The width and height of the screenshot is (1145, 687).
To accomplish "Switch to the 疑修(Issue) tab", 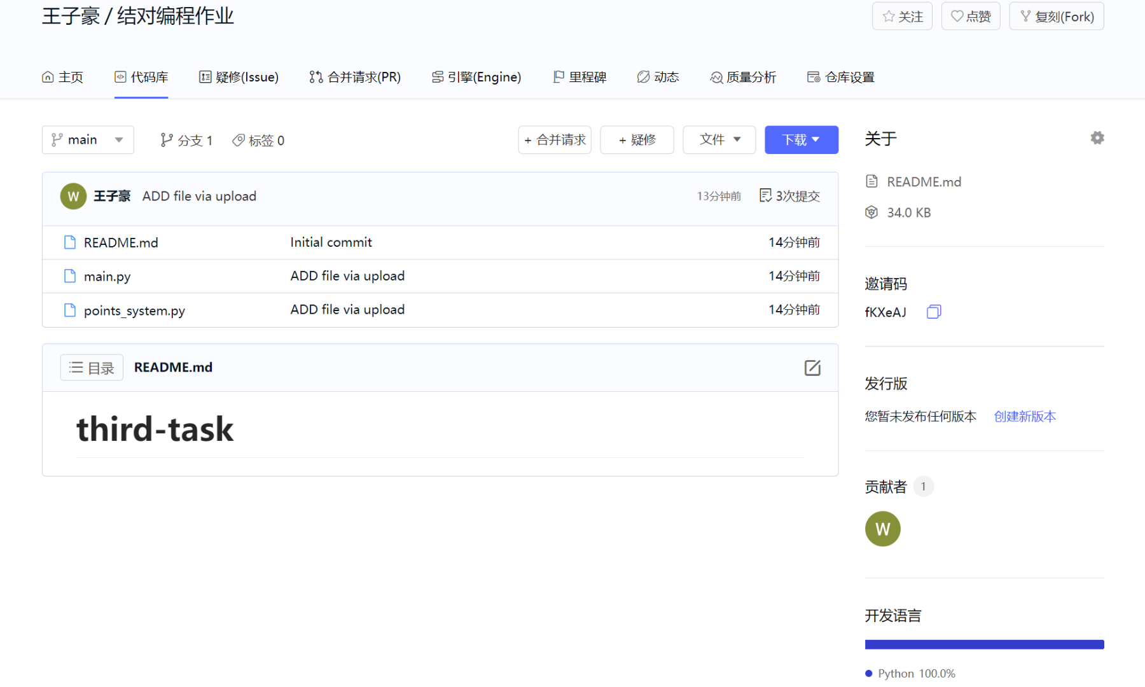I will (239, 77).
